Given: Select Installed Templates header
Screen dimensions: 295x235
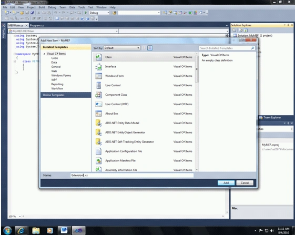Looking at the screenshot, I should coord(66,47).
